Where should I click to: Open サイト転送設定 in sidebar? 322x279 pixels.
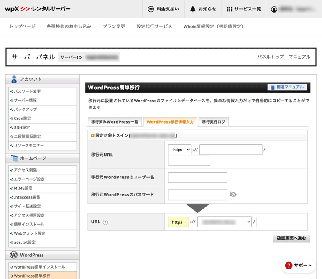point(43,207)
